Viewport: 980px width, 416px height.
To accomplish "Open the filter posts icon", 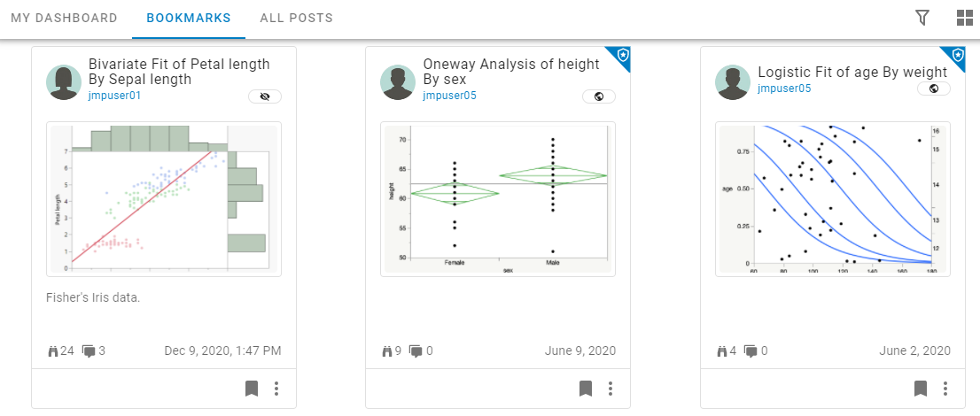I will [922, 18].
